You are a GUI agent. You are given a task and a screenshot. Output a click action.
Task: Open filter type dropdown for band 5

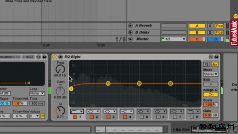point(143,111)
